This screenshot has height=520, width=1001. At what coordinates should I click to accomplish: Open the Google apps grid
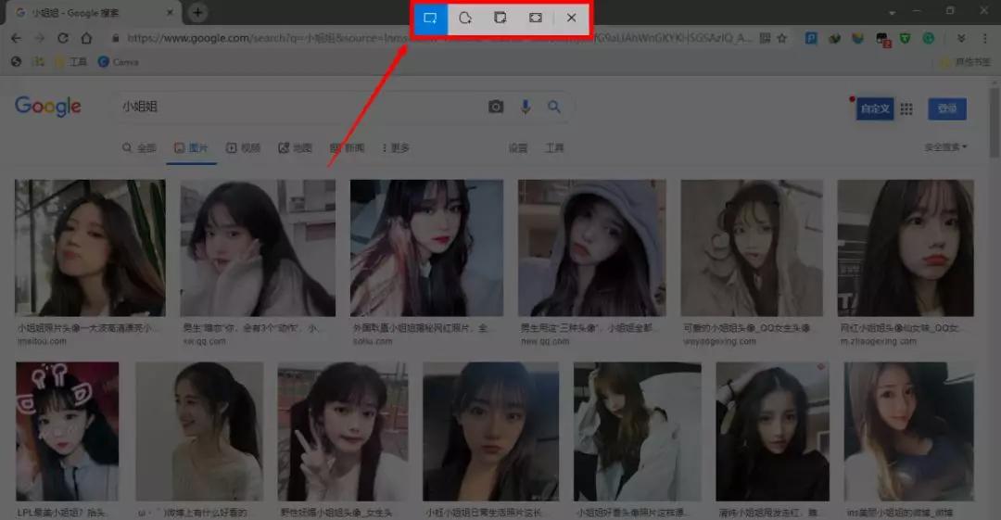click(906, 109)
